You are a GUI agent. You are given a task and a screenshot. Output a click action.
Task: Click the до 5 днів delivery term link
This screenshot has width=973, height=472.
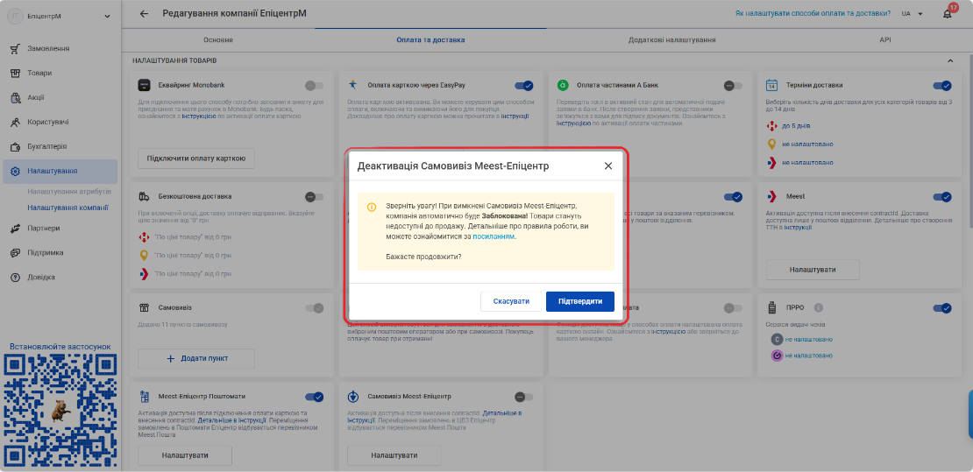(x=796, y=126)
